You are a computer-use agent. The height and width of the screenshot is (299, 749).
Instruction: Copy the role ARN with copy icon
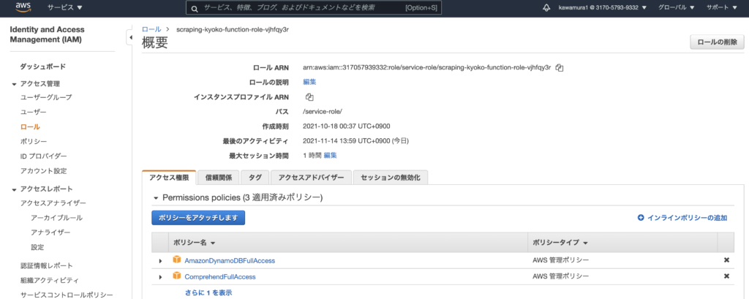(x=560, y=68)
